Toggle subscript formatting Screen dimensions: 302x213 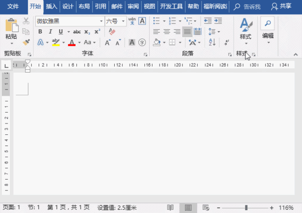pyautogui.click(x=87, y=32)
